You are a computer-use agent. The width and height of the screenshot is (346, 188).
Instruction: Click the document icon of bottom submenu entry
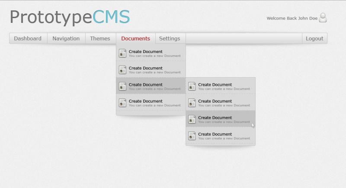[192, 136]
